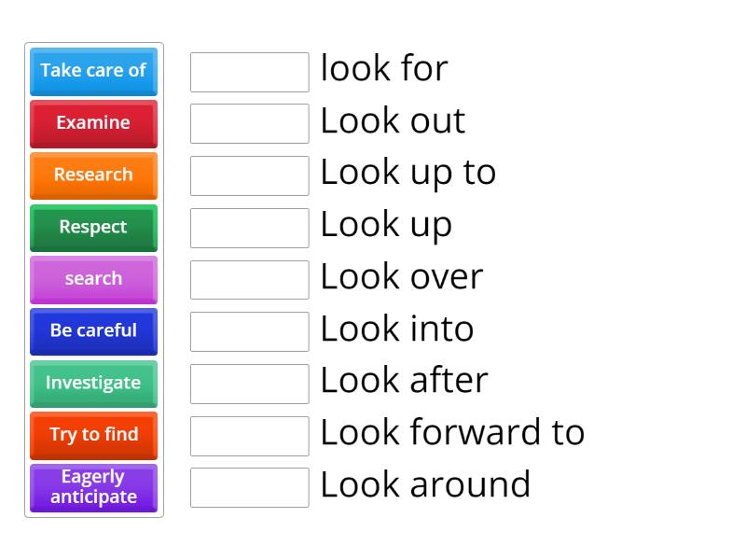Click the 'Be careful' tile
The image size is (746, 560).
tap(93, 330)
